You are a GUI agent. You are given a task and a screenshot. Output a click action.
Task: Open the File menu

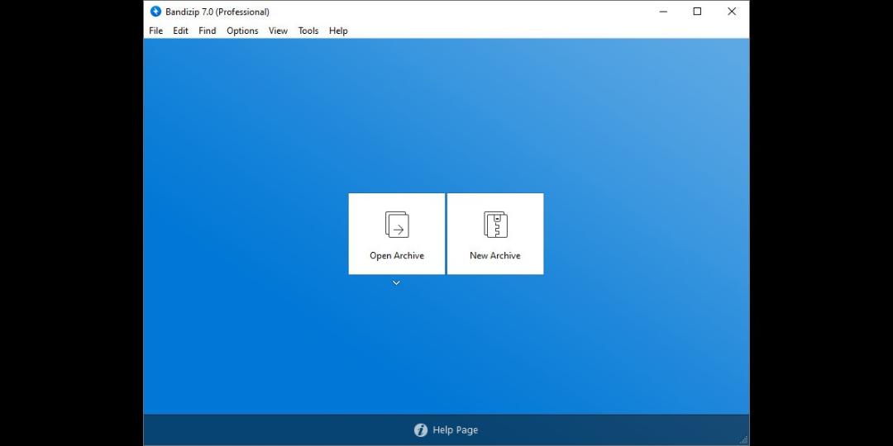click(156, 31)
